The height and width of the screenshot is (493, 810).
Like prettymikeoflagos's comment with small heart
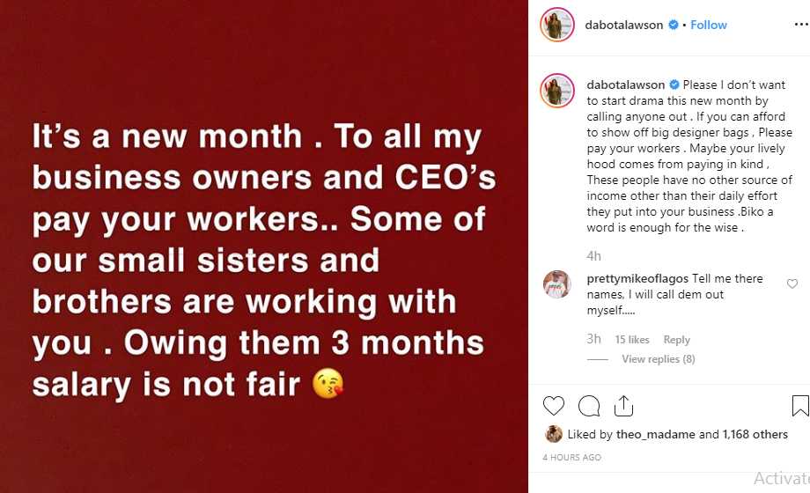pos(792,284)
